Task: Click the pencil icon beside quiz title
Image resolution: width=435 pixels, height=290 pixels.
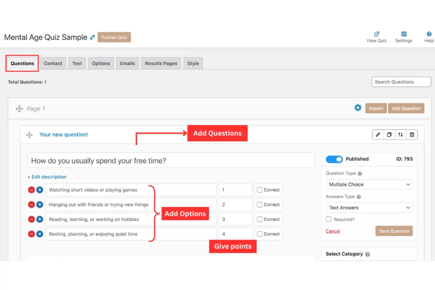Action: pos(93,37)
